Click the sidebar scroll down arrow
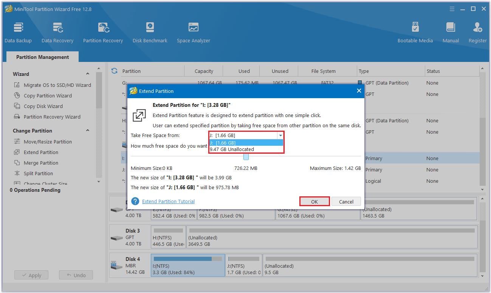 99,182
